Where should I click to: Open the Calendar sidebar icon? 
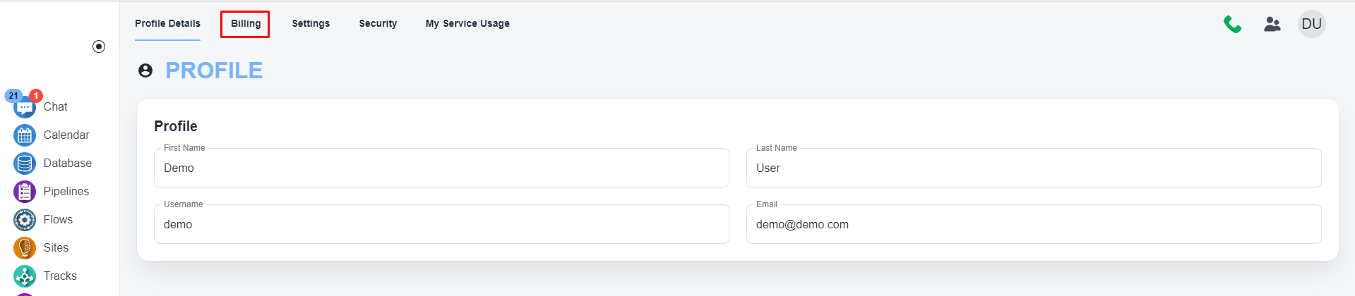click(x=25, y=135)
